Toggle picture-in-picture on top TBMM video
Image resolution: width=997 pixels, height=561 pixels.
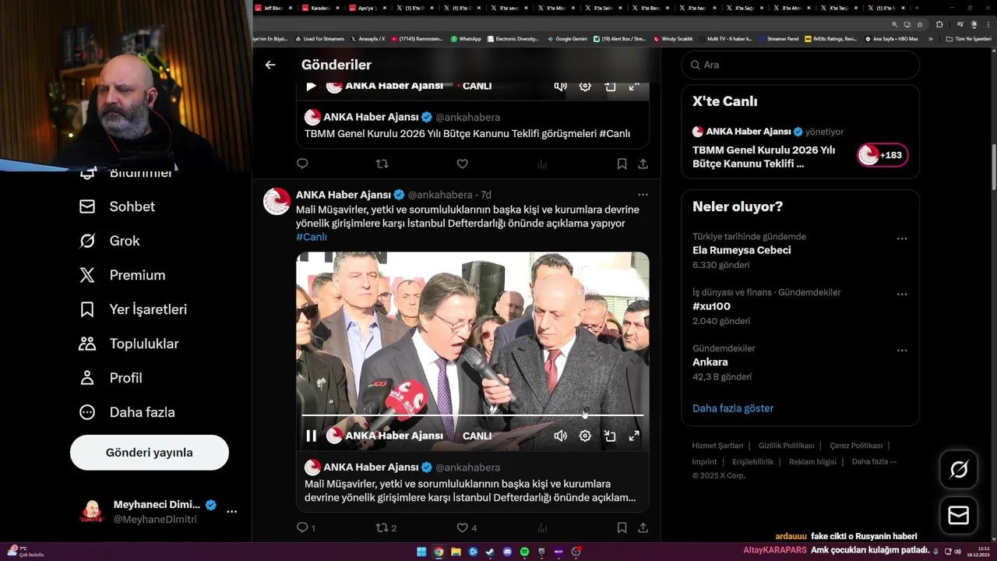(610, 86)
